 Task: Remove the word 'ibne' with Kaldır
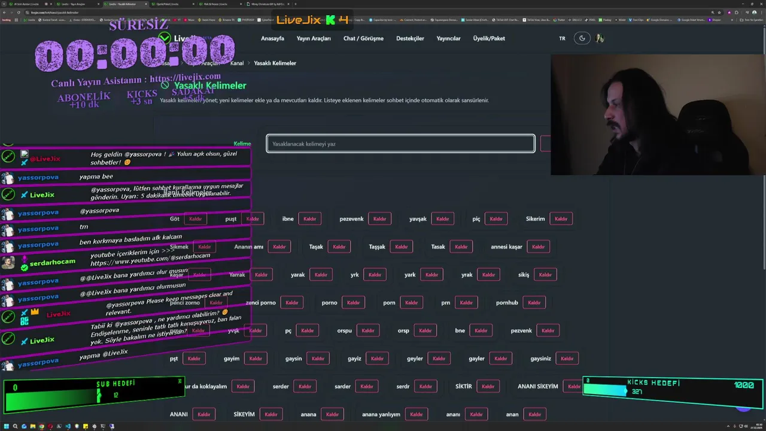pyautogui.click(x=309, y=219)
